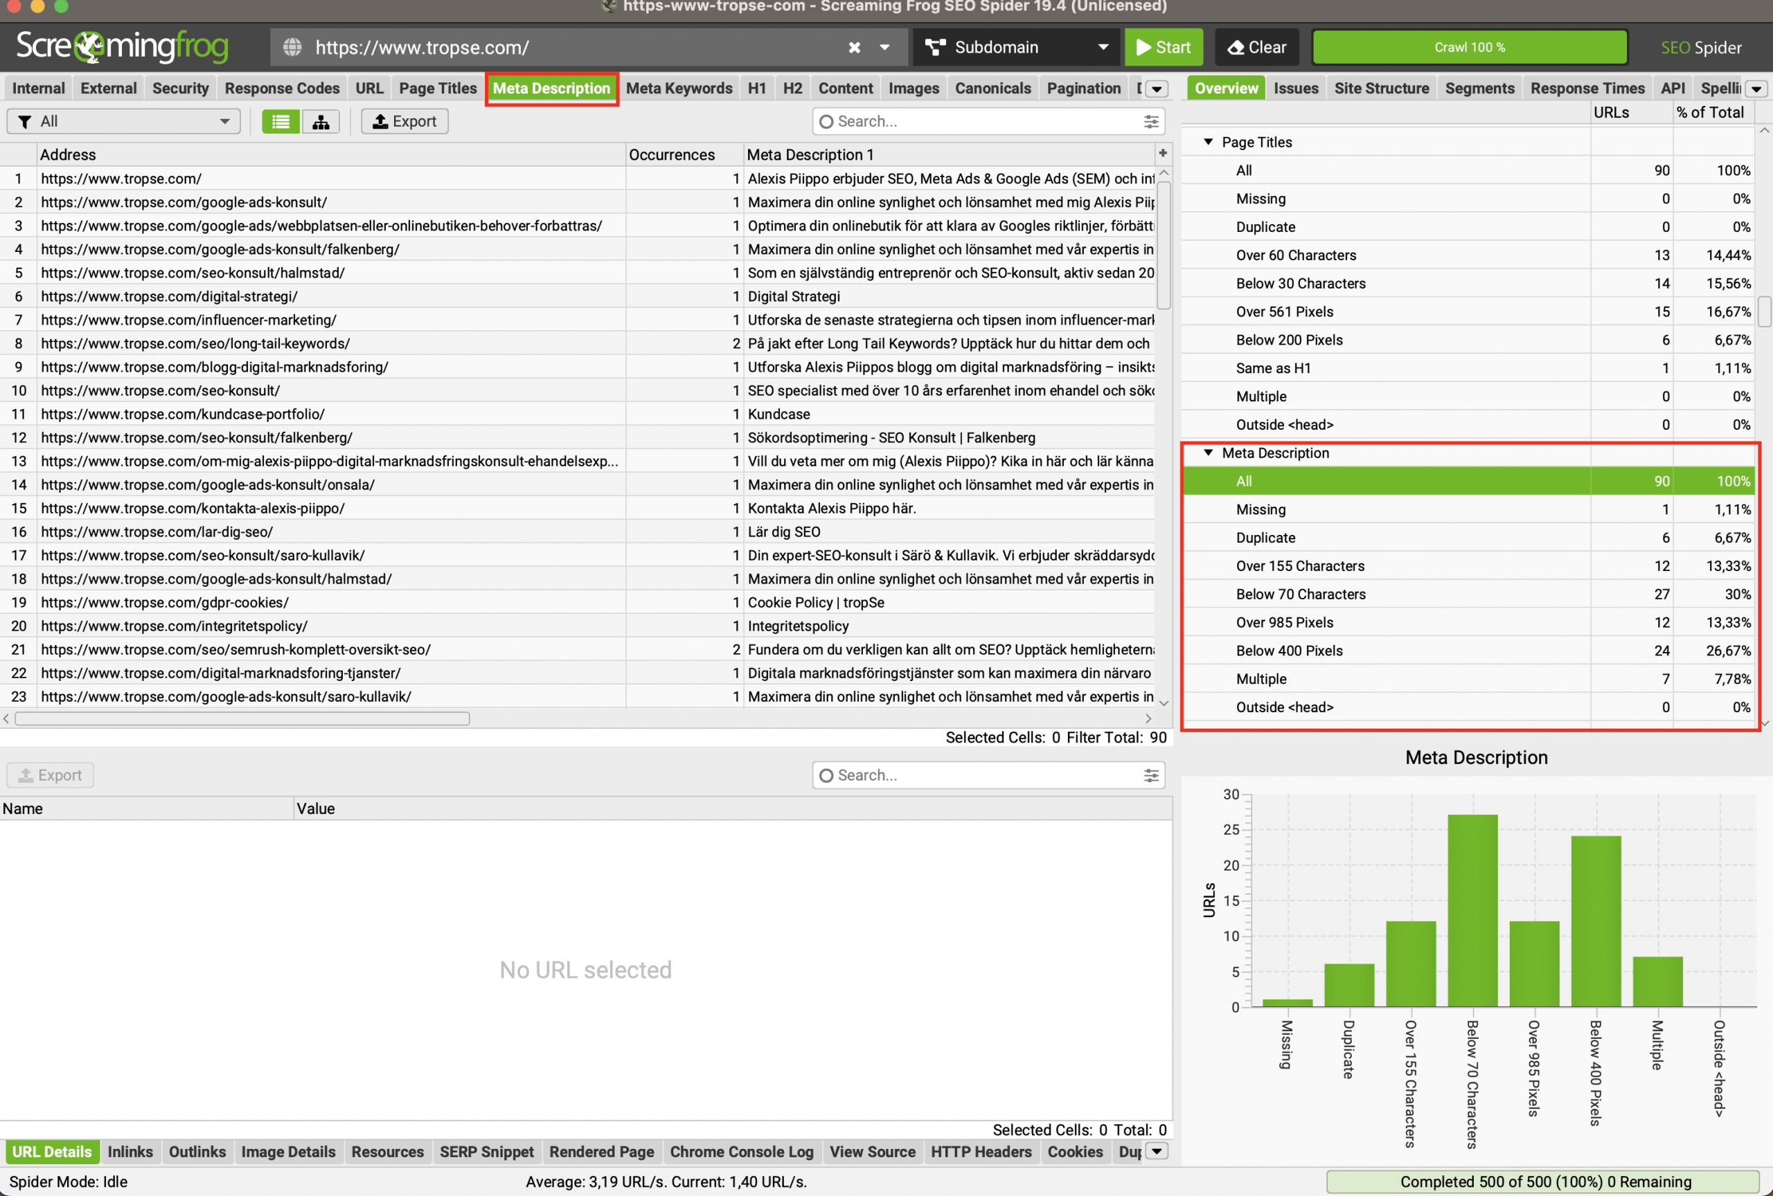Open the Inlinks tab

(x=130, y=1151)
